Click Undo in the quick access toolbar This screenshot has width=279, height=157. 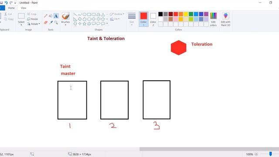click(6, 3)
